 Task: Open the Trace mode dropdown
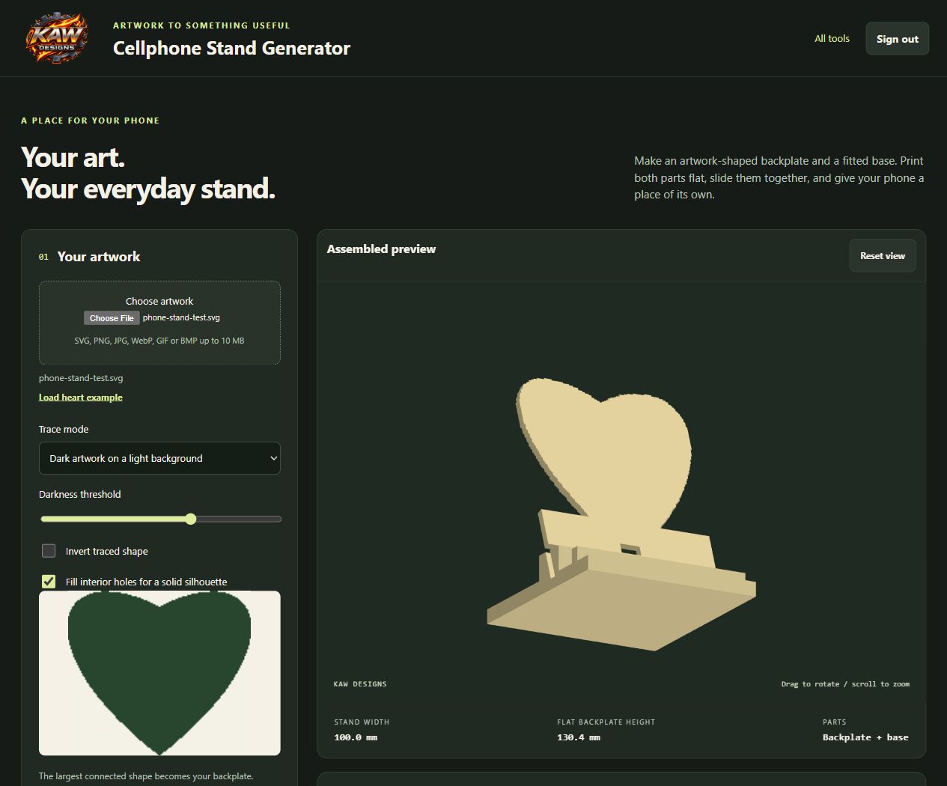click(x=159, y=458)
